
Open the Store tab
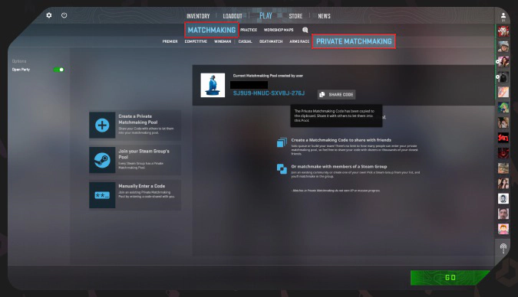click(295, 16)
